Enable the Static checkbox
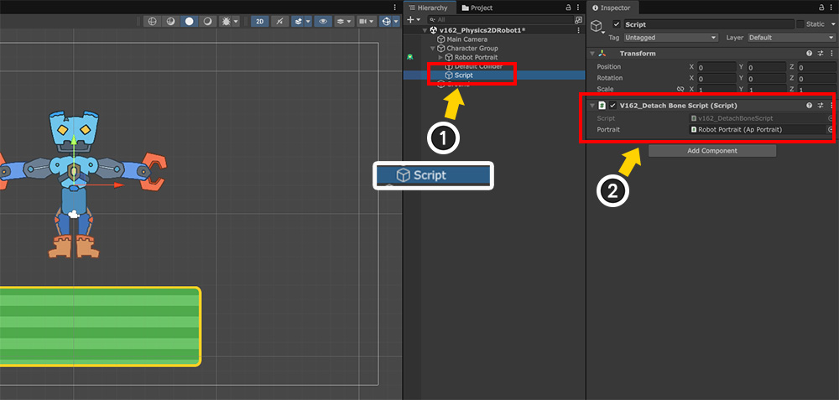This screenshot has width=839, height=400. tap(800, 24)
